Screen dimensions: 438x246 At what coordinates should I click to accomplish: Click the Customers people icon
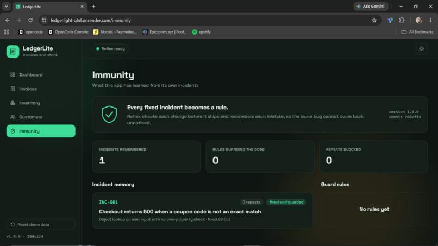pyautogui.click(x=12, y=117)
